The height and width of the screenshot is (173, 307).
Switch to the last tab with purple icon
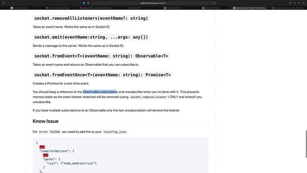coord(288,8)
